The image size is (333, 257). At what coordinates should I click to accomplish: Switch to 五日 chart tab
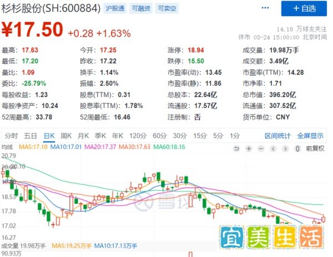pos(31,136)
